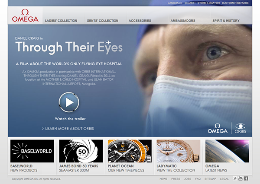260x184 pixels.
Task: Open the Accessories menu
Action: (x=140, y=21)
